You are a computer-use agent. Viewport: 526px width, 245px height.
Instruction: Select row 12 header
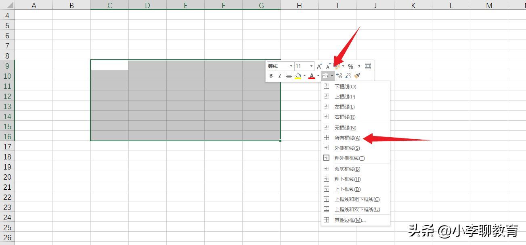pyautogui.click(x=7, y=96)
